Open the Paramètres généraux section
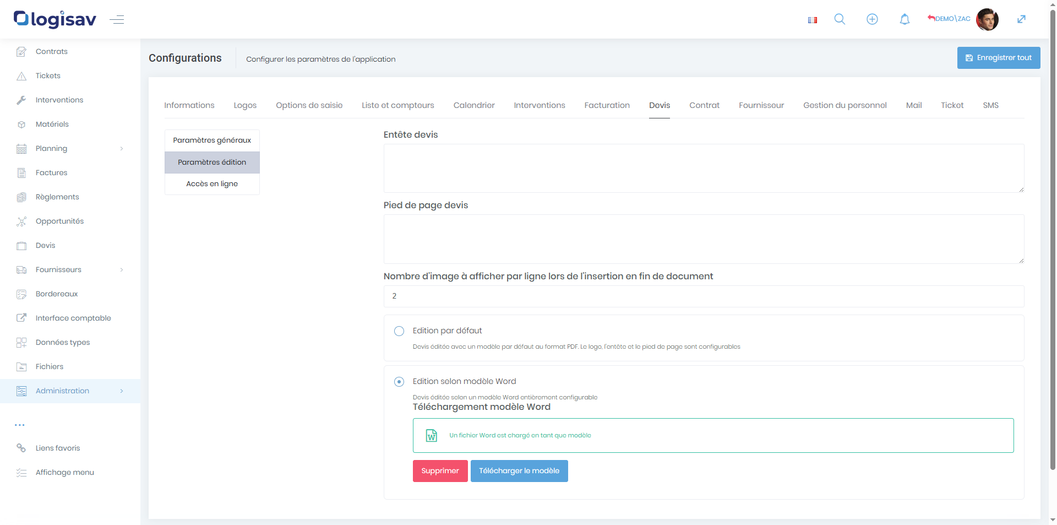 [212, 140]
